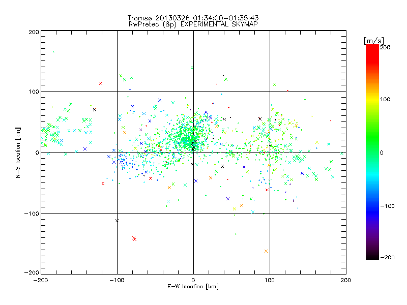Viewport: 407px width, 305px height.
Task: Click the 200 label on the colorbar
Action: pos(385,47)
